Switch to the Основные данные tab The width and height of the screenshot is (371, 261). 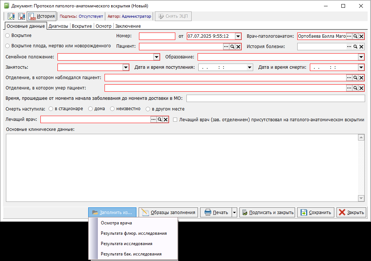26,26
